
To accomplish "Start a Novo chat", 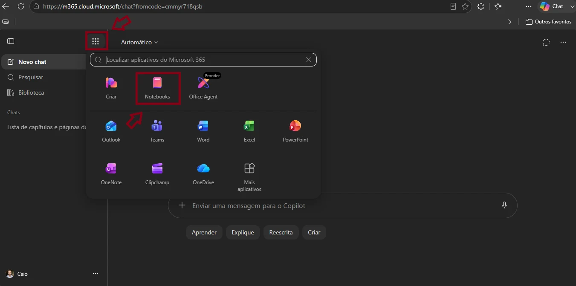I will [x=43, y=62].
